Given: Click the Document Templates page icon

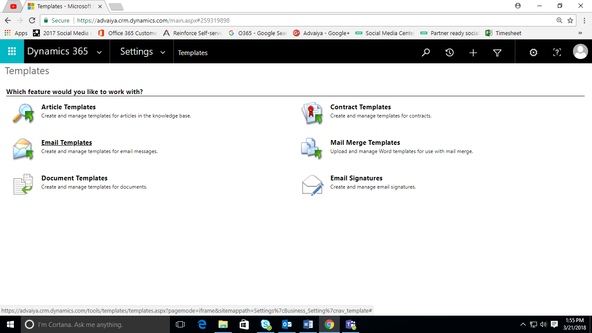Looking at the screenshot, I should click(x=23, y=184).
